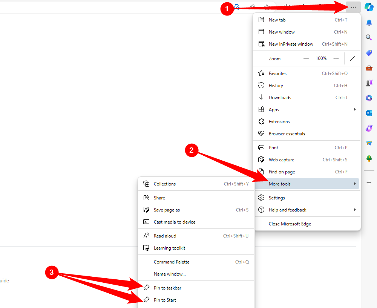Open the Shopping sidebar icon
Viewport: 377px width, 308px height.
pyautogui.click(x=369, y=53)
